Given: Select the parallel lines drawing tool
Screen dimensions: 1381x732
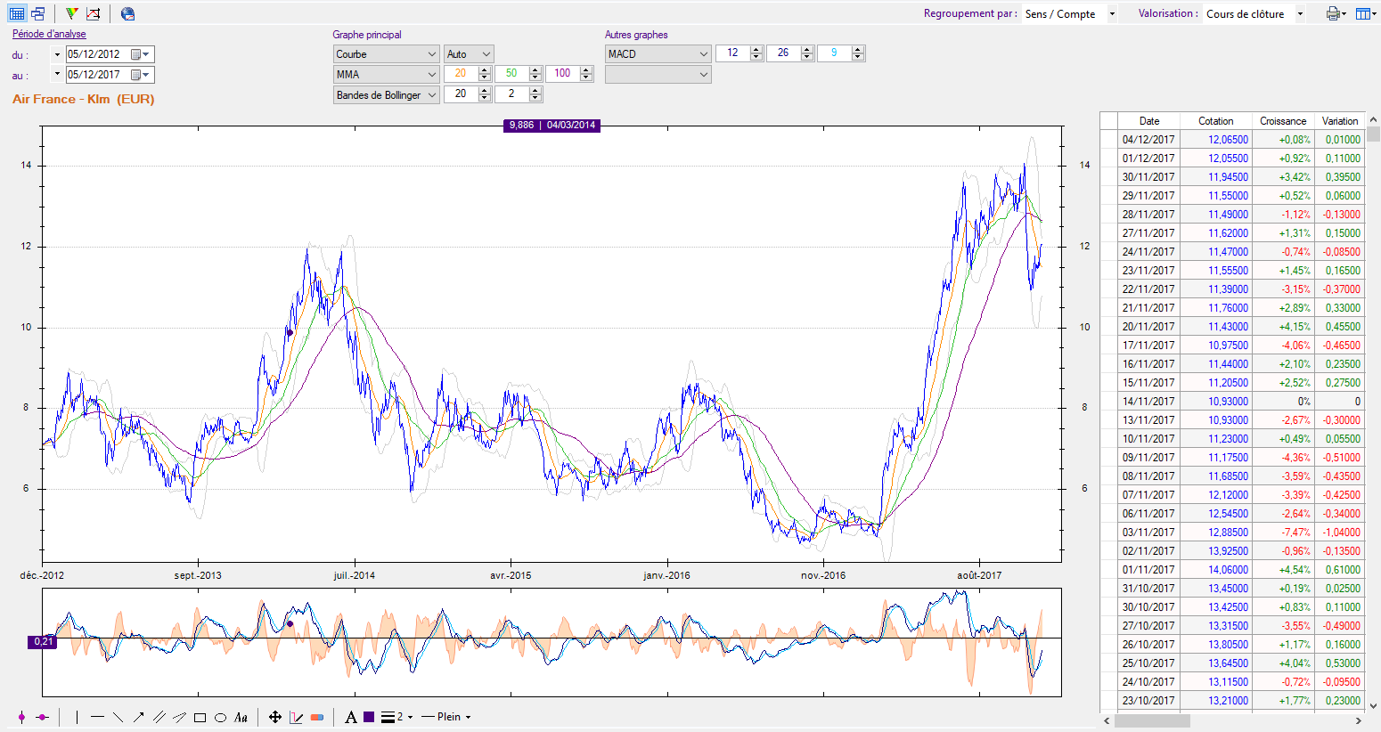Looking at the screenshot, I should 159,717.
